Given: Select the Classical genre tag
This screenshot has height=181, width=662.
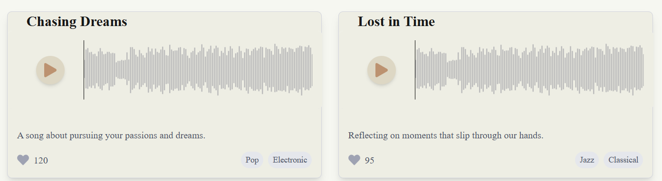Looking at the screenshot, I should coord(623,160).
